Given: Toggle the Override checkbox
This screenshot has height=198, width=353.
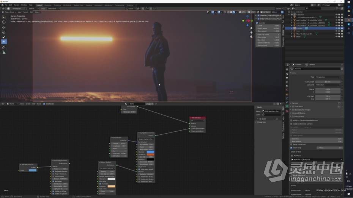Looking at the screenshot, I should coord(257,23).
